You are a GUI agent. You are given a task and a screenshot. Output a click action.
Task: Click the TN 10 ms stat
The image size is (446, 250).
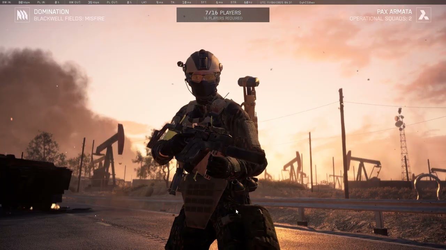click(x=181, y=2)
